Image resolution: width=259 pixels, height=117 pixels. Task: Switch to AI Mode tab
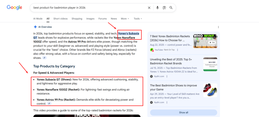(38, 19)
